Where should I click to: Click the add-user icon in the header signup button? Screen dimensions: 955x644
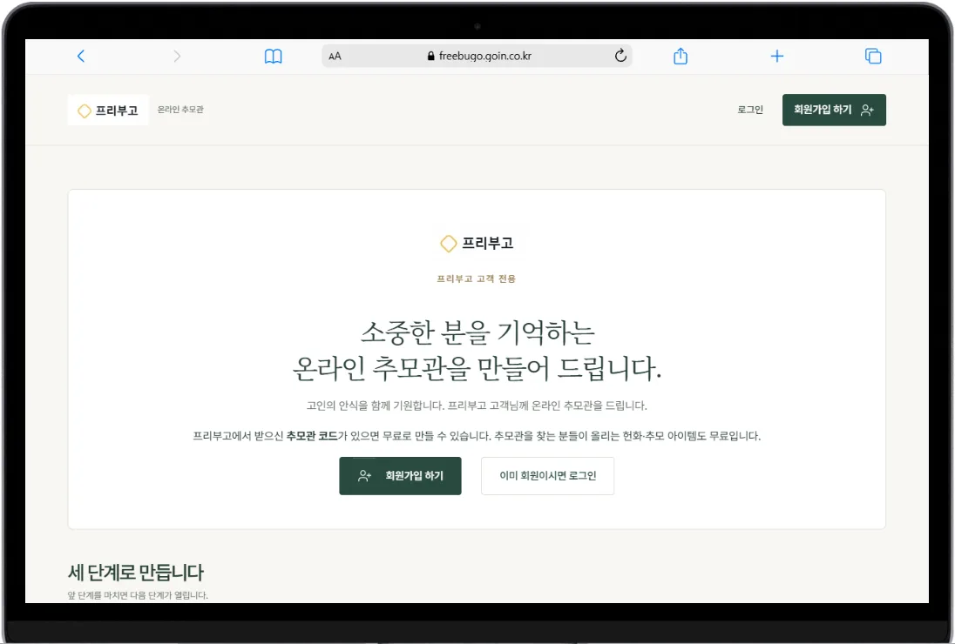[x=867, y=110]
